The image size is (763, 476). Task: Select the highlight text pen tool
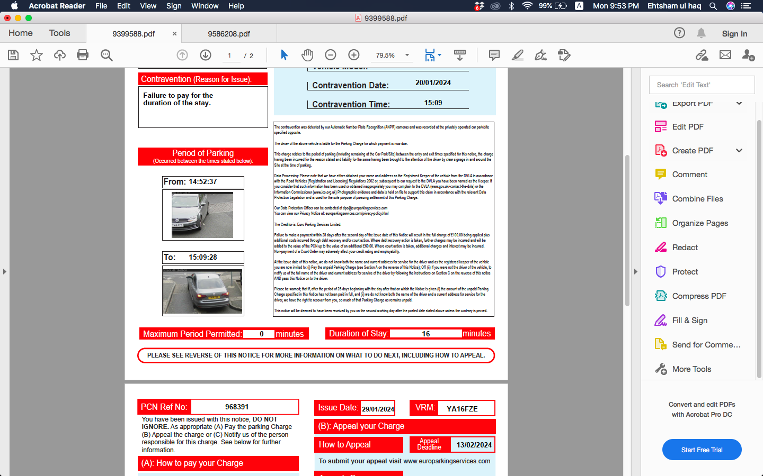518,55
